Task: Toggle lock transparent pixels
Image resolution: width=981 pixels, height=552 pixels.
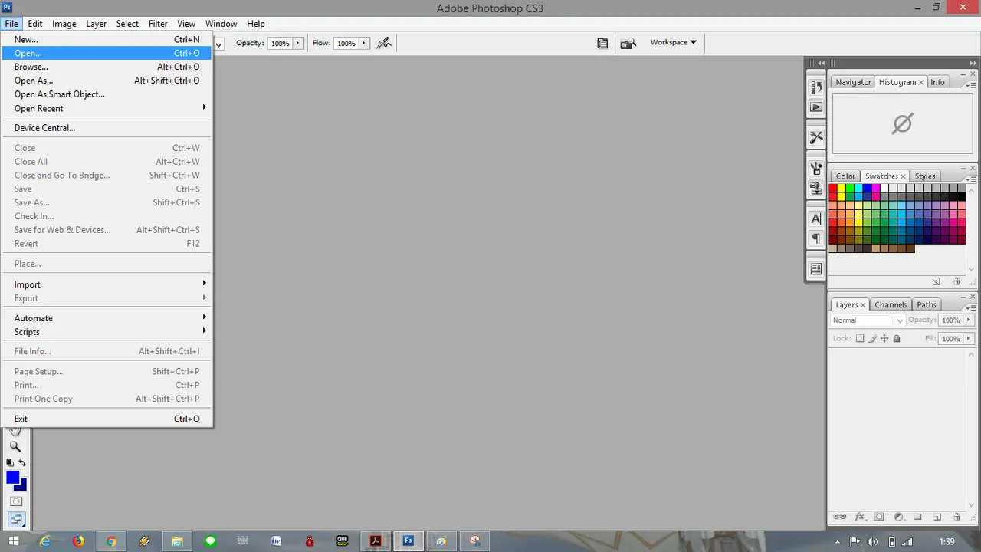Action: [860, 338]
